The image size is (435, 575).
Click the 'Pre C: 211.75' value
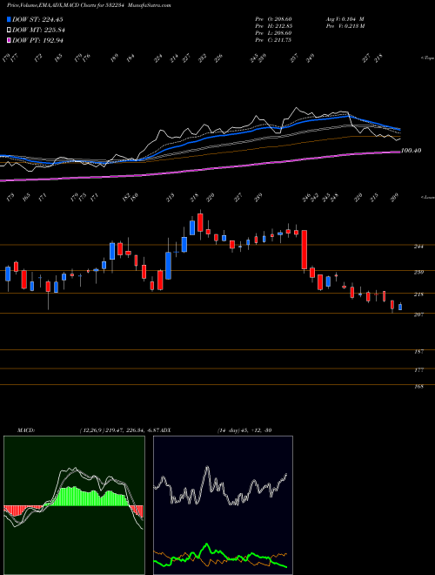[273, 40]
